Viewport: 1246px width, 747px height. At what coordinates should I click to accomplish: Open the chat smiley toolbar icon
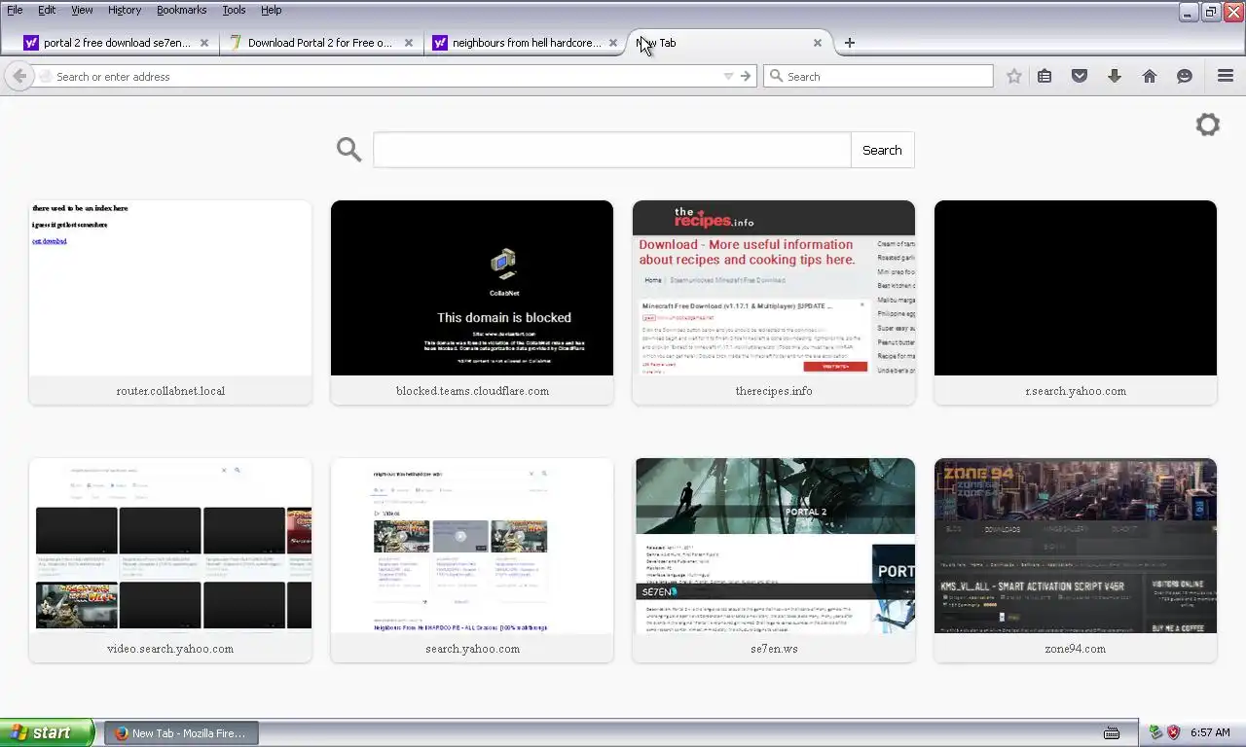click(x=1185, y=76)
